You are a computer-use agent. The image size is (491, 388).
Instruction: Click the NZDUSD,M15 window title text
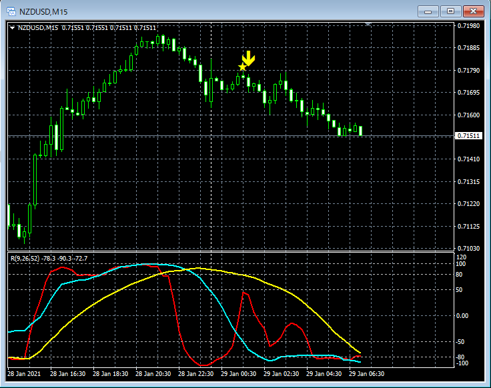[x=43, y=11]
